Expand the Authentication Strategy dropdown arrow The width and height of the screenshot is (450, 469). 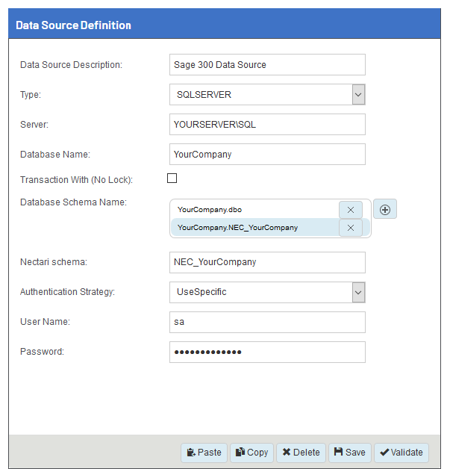pos(358,292)
